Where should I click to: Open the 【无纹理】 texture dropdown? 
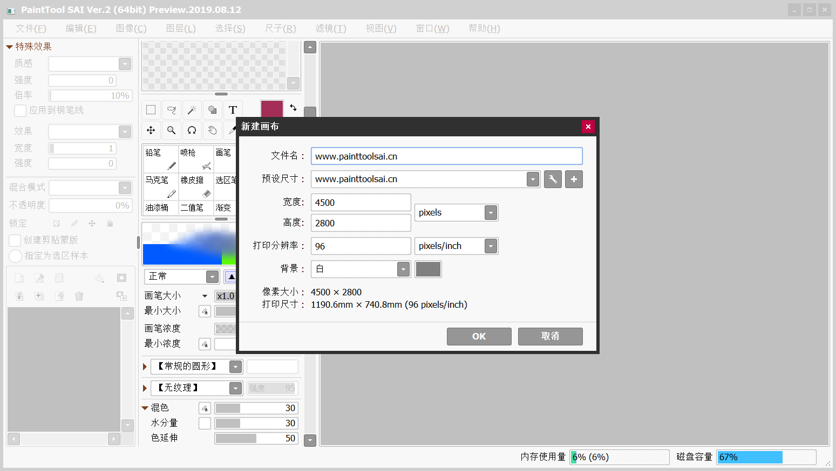(235, 389)
